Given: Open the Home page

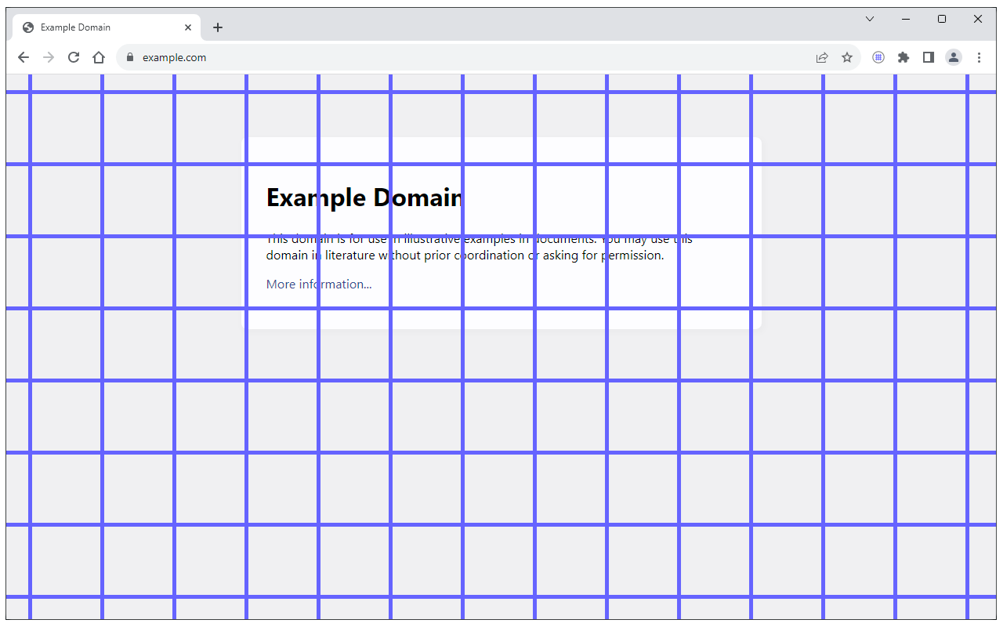Looking at the screenshot, I should [x=98, y=57].
